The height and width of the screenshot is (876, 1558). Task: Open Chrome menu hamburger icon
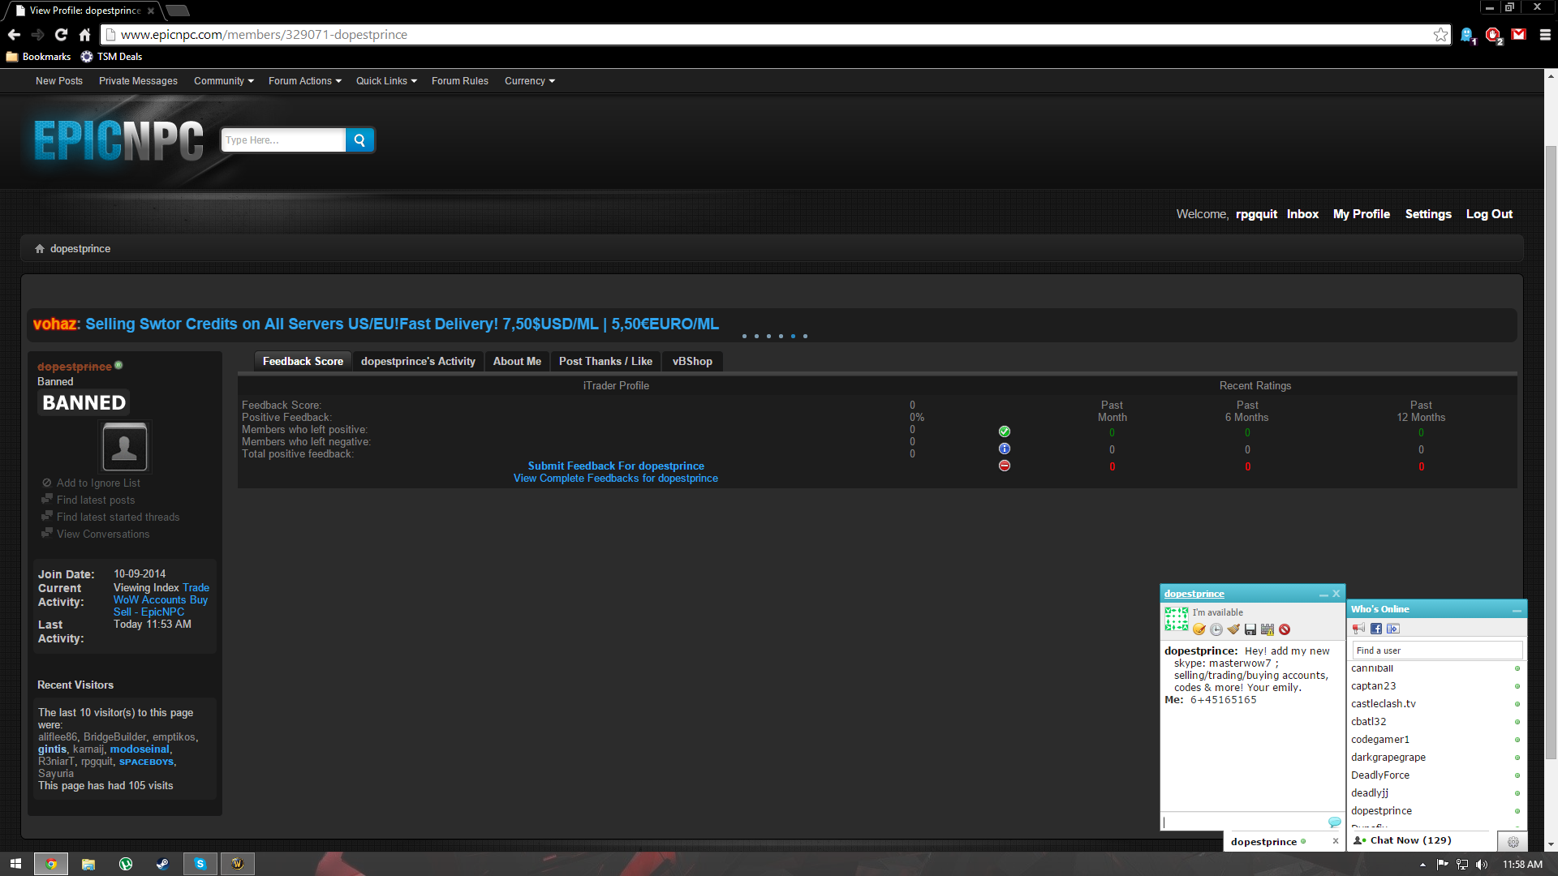pos(1545,34)
